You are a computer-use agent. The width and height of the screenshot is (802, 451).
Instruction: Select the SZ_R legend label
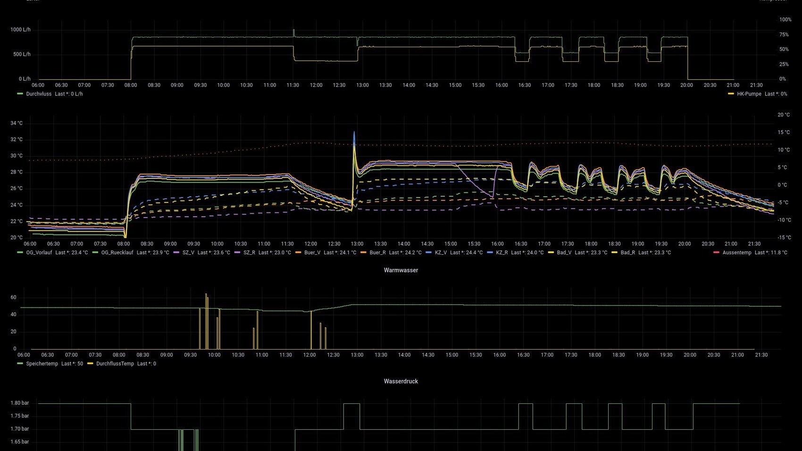(249, 252)
